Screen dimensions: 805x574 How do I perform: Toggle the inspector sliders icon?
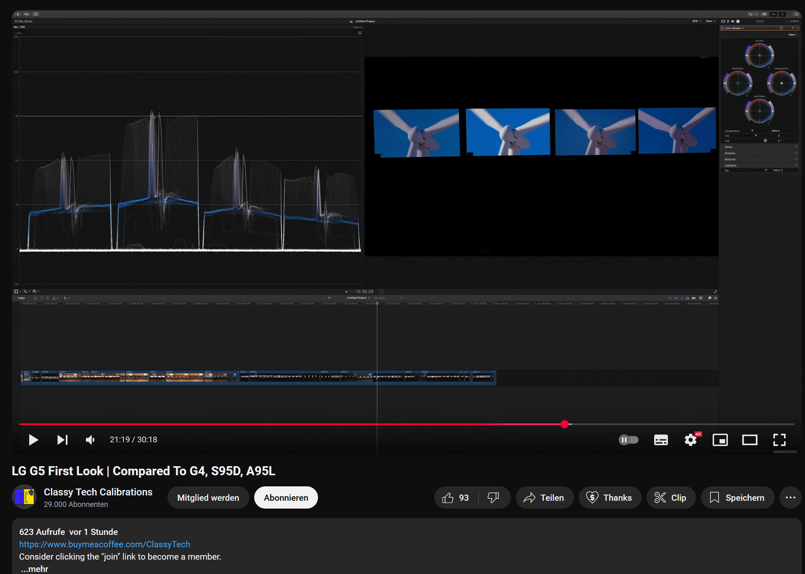[x=782, y=14]
